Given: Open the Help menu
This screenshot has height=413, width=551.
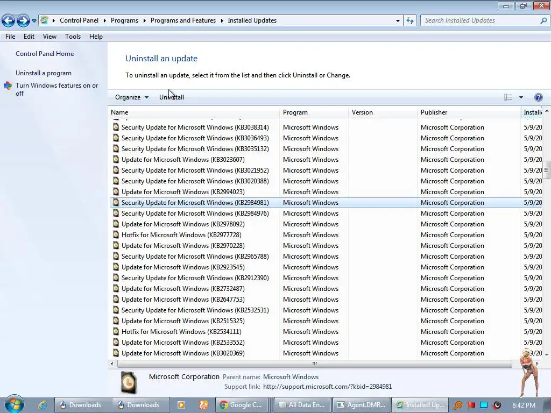Looking at the screenshot, I should pos(96,37).
